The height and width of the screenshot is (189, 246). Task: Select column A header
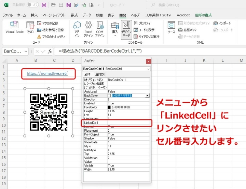[17, 60]
